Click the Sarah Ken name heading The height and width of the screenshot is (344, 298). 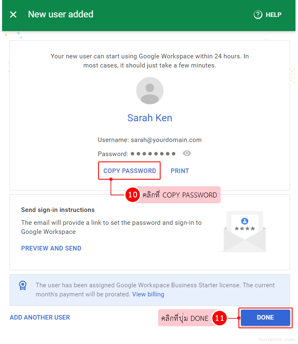pyautogui.click(x=150, y=118)
